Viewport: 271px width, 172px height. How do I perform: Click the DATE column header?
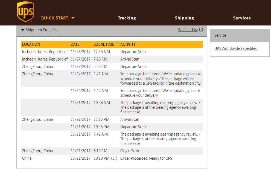[75, 44]
